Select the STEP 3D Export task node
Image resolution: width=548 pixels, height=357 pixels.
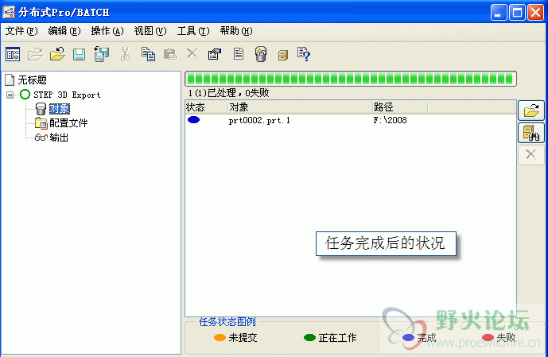tap(67, 95)
